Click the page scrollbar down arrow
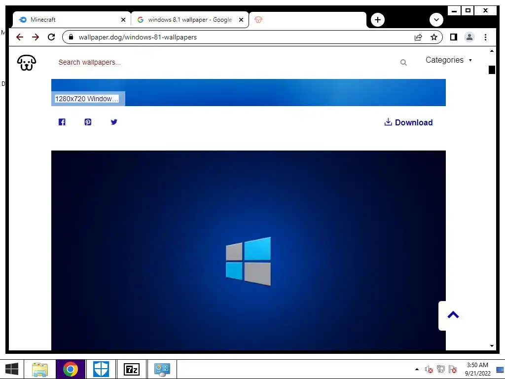 (x=492, y=346)
